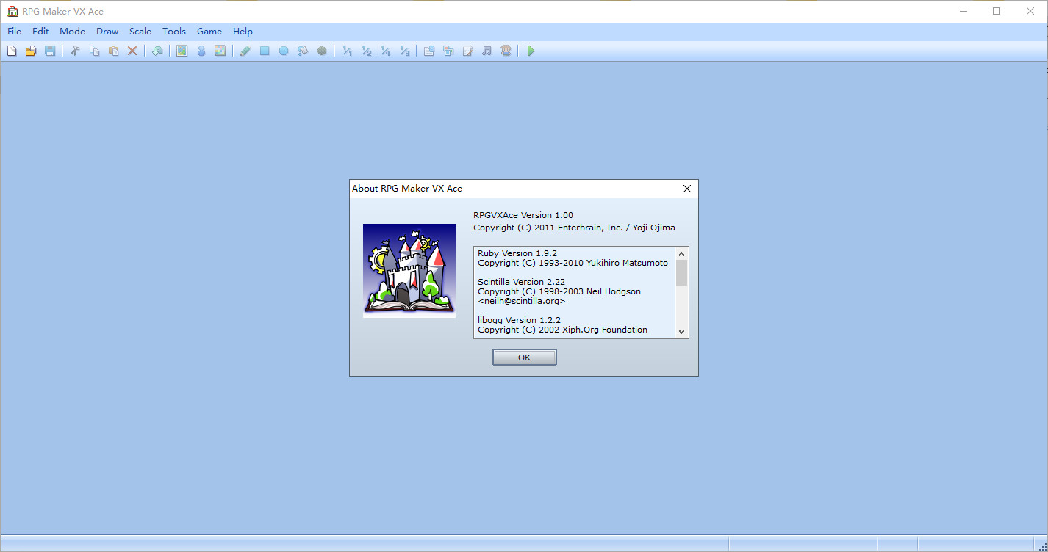Save the project with the floppy icon
1048x552 pixels.
[x=50, y=51]
